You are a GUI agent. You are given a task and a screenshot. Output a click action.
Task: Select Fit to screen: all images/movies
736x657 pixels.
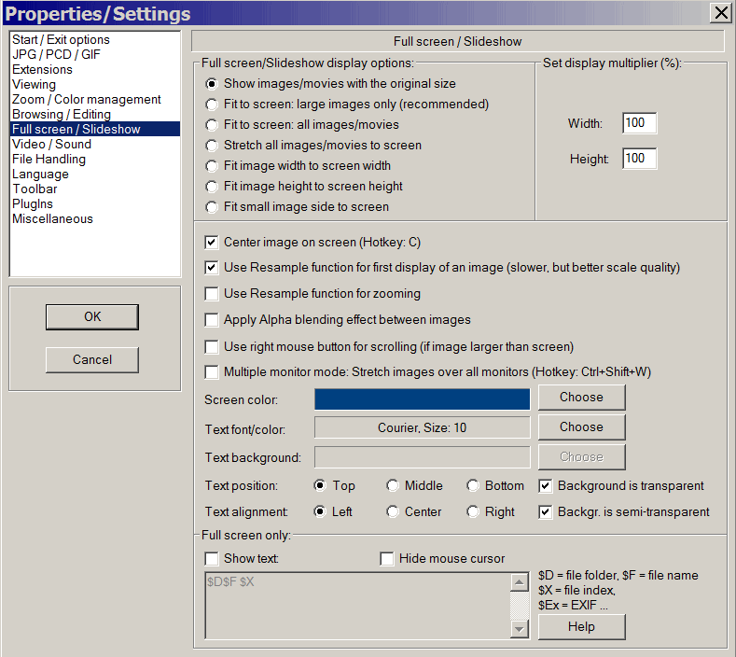[x=213, y=125]
